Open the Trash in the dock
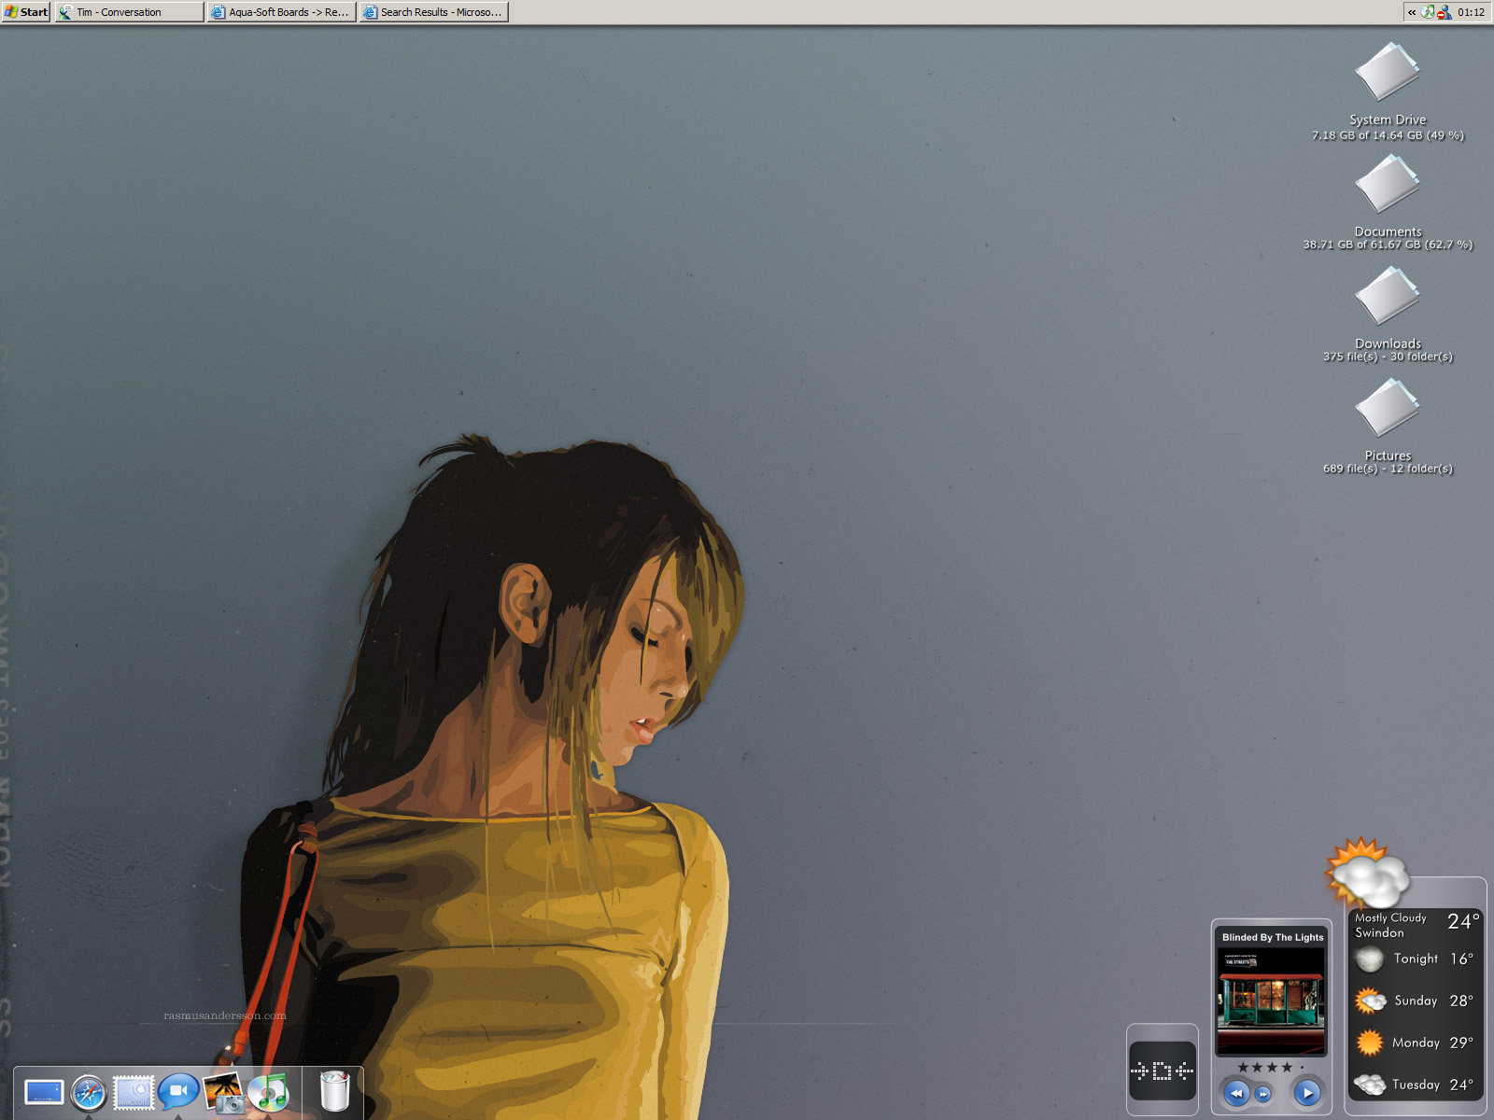 point(334,1091)
